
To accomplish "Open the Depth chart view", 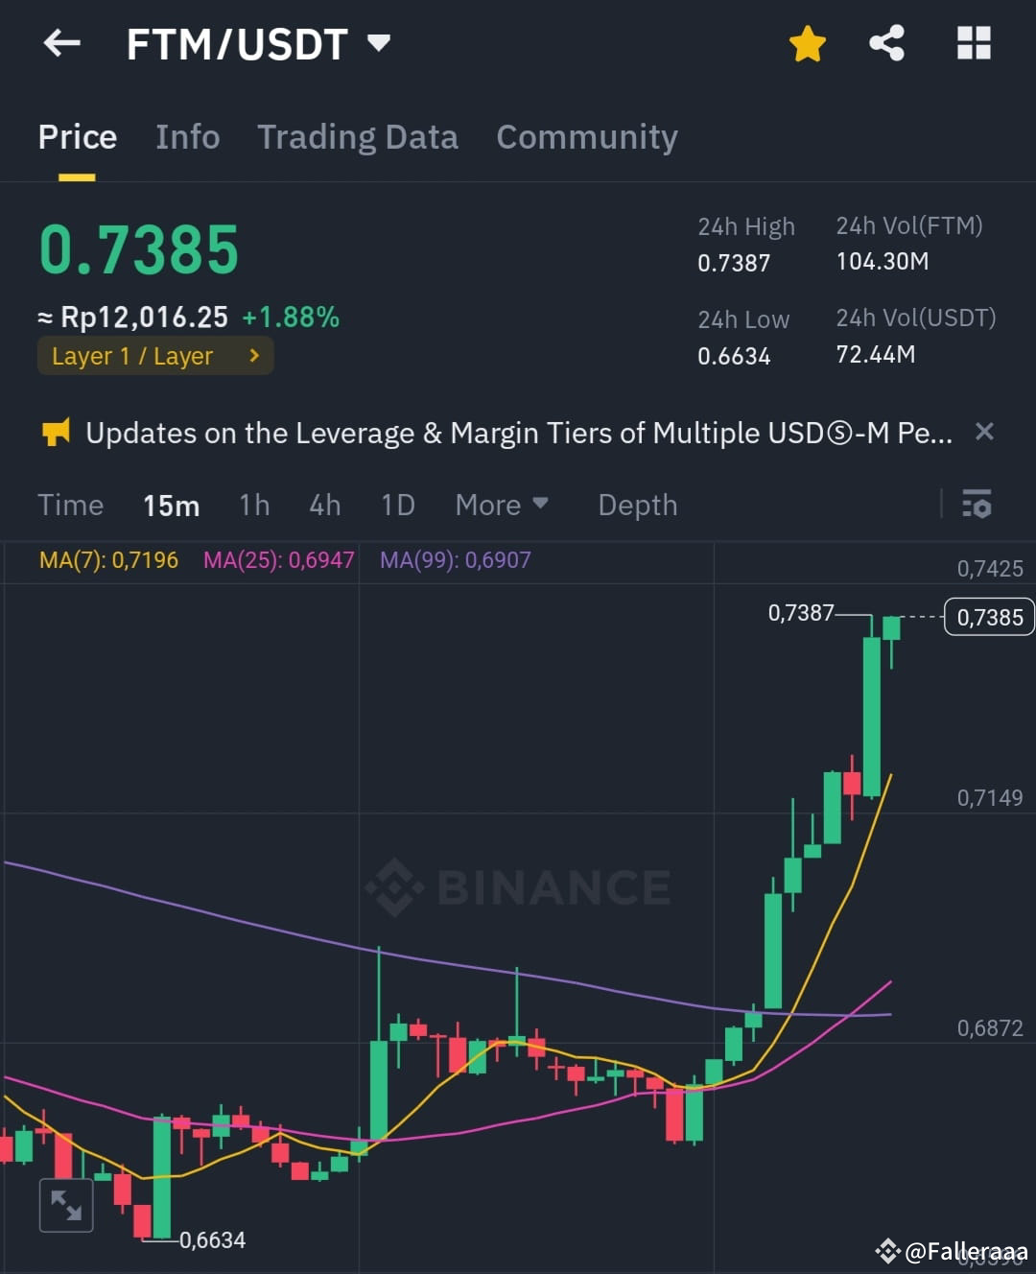I will tap(638, 505).
